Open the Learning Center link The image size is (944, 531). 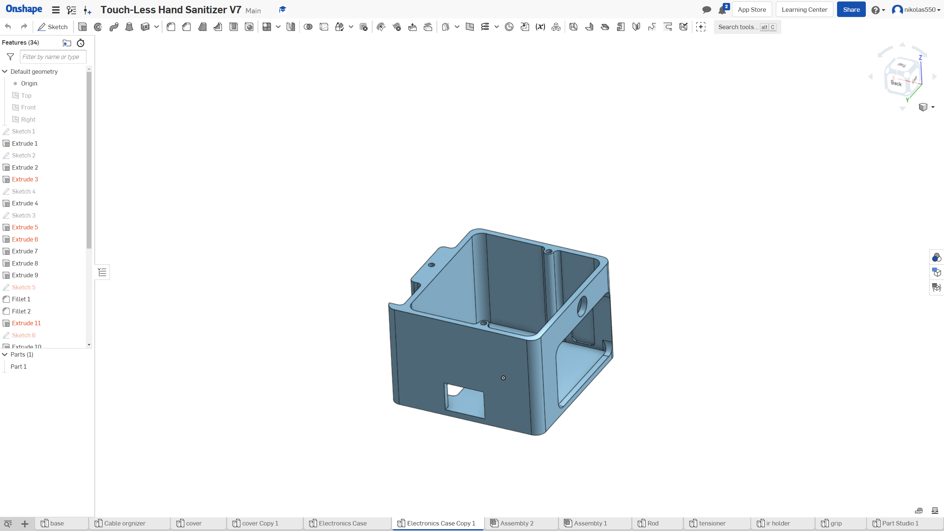click(804, 10)
